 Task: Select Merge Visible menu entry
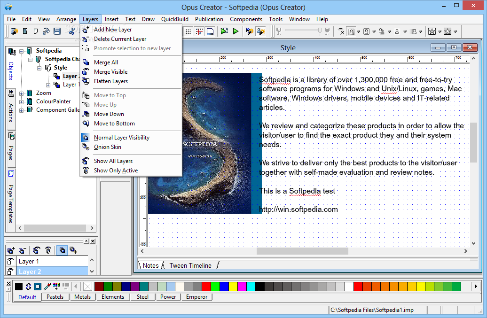[x=131, y=72]
